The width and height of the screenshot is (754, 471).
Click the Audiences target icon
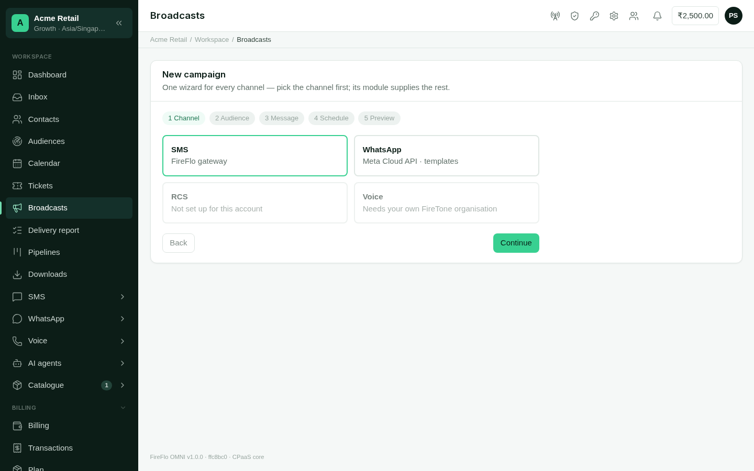pos(17,141)
